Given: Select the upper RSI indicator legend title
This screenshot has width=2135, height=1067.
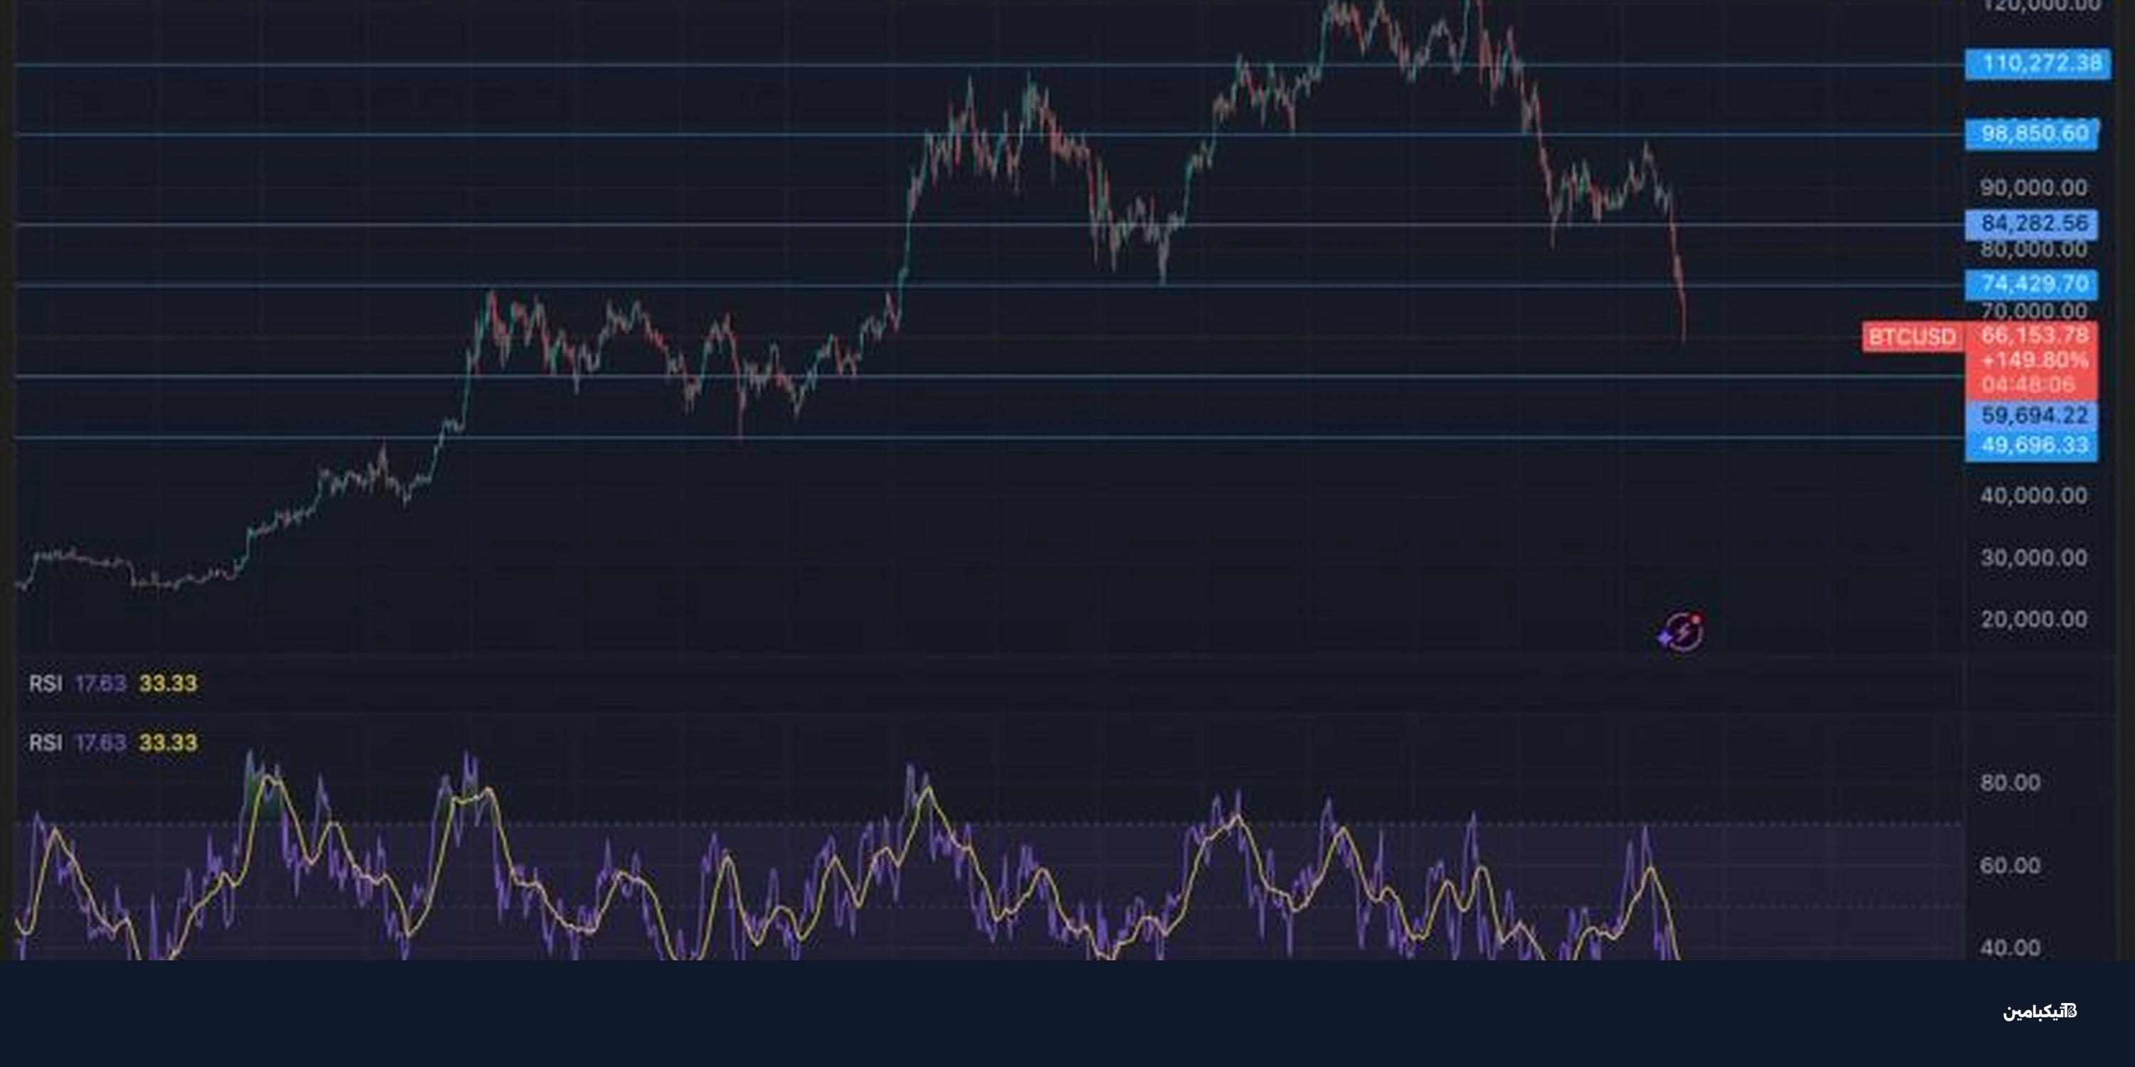Looking at the screenshot, I should tap(45, 684).
